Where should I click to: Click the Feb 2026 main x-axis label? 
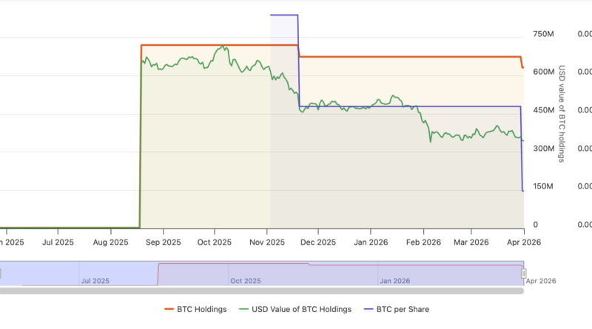click(x=424, y=242)
